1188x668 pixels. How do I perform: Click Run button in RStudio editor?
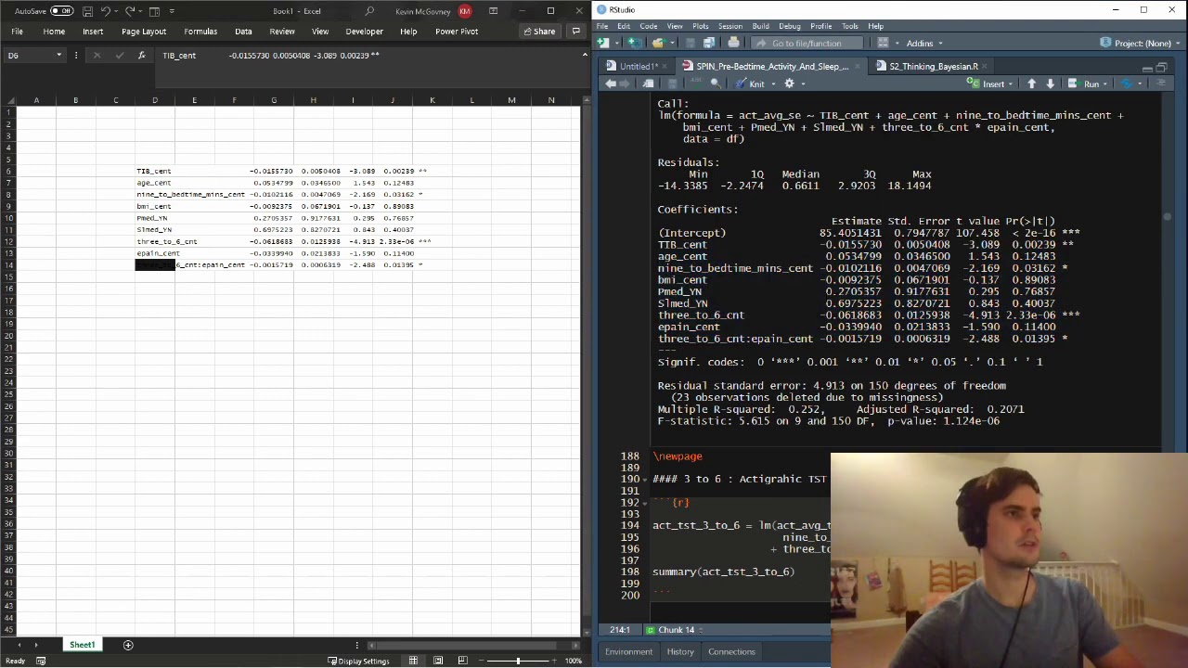tap(1084, 83)
